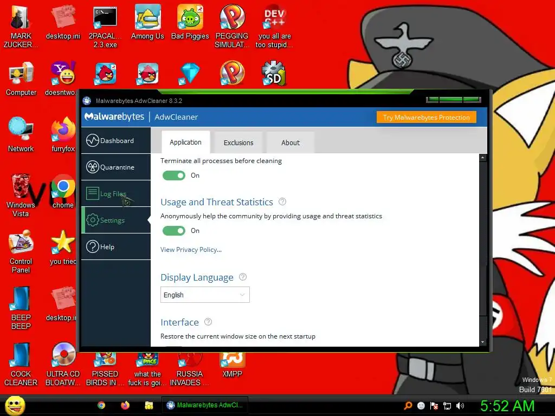The width and height of the screenshot is (555, 416).
Task: Click the settings scrollbar down arrow
Action: (x=483, y=342)
